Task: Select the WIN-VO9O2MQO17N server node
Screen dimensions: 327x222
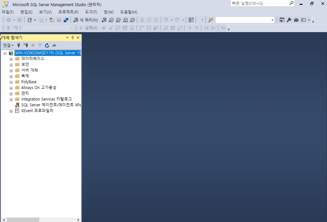Action: tap(48, 53)
